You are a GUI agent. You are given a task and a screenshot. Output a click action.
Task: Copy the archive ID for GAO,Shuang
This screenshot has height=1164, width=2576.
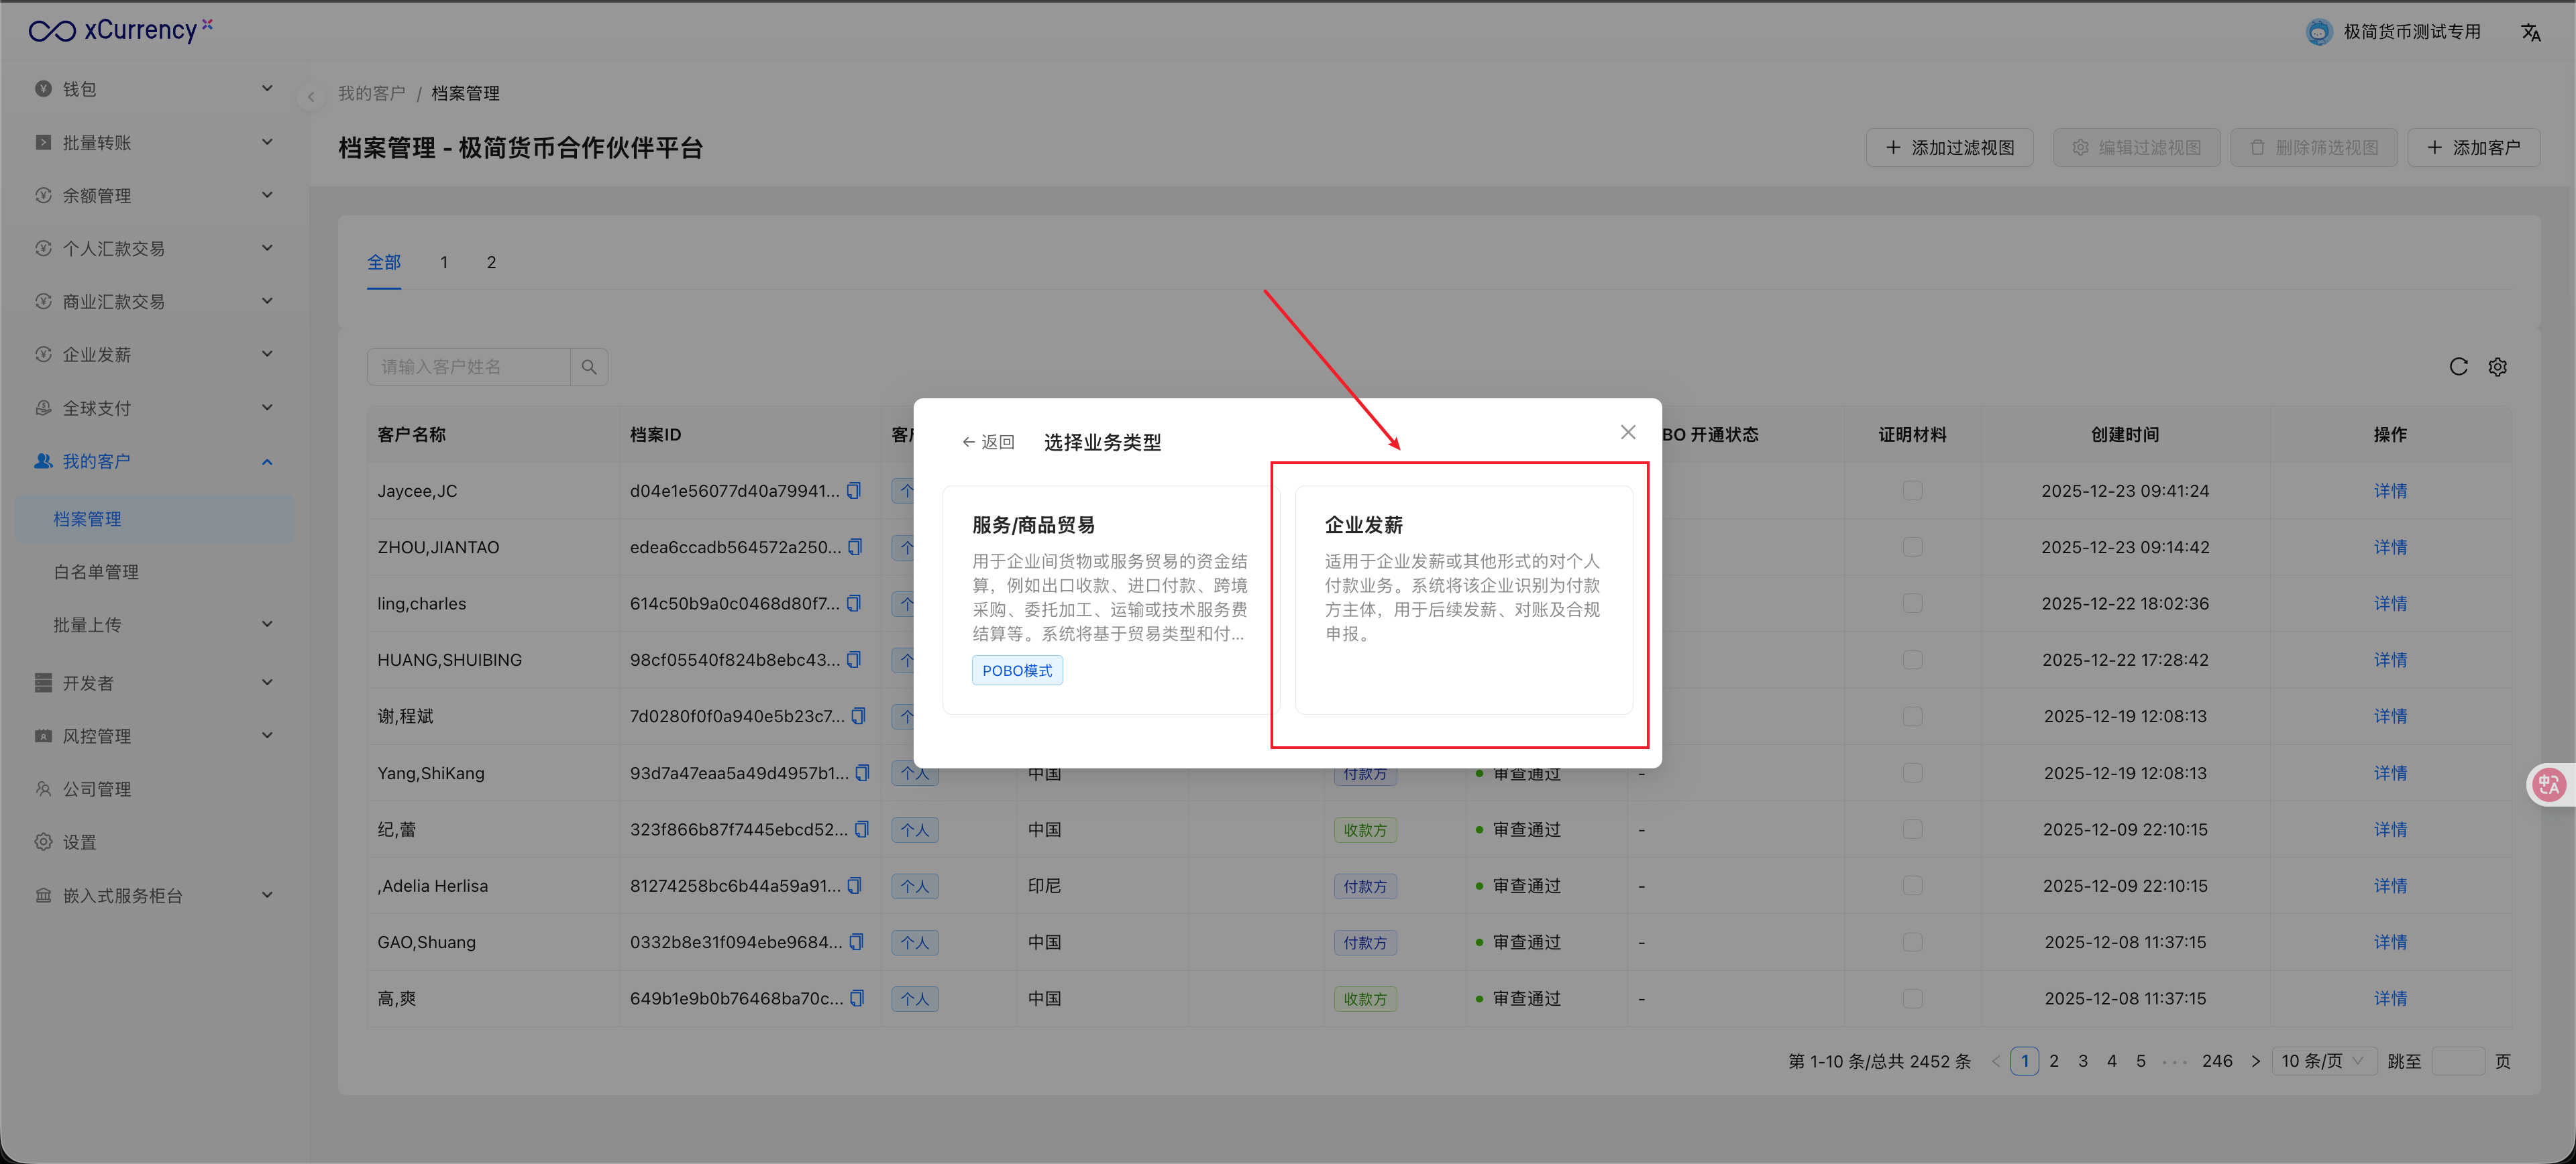856,941
